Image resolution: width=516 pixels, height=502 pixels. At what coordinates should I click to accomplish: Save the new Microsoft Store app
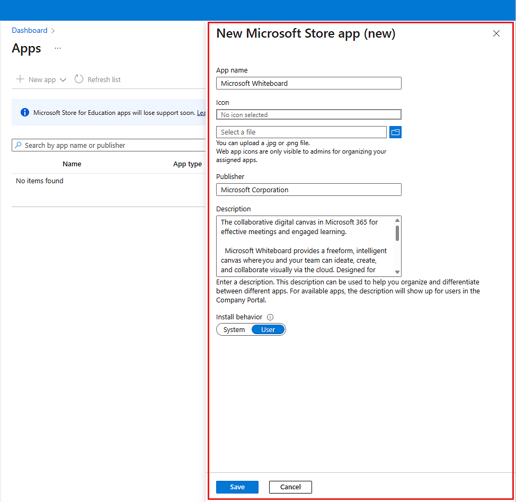(x=237, y=487)
